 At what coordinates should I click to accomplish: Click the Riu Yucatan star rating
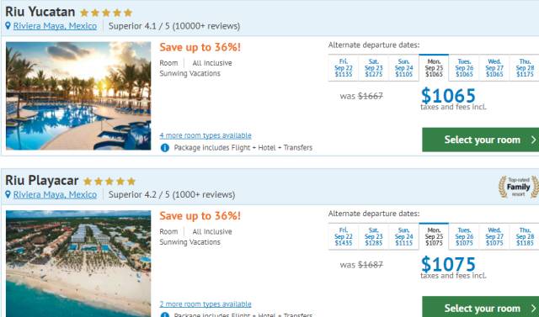pyautogui.click(x=106, y=13)
